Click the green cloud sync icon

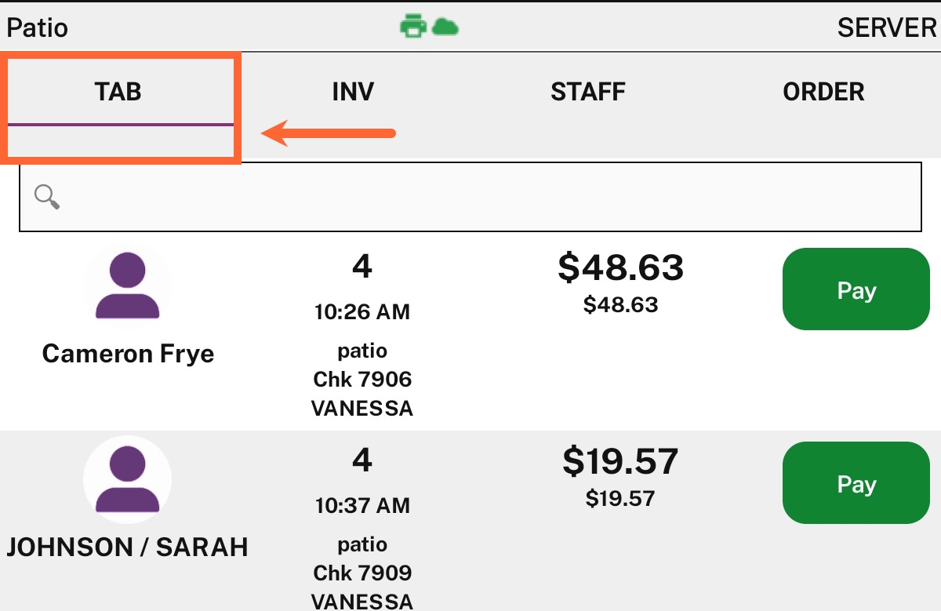click(x=445, y=27)
